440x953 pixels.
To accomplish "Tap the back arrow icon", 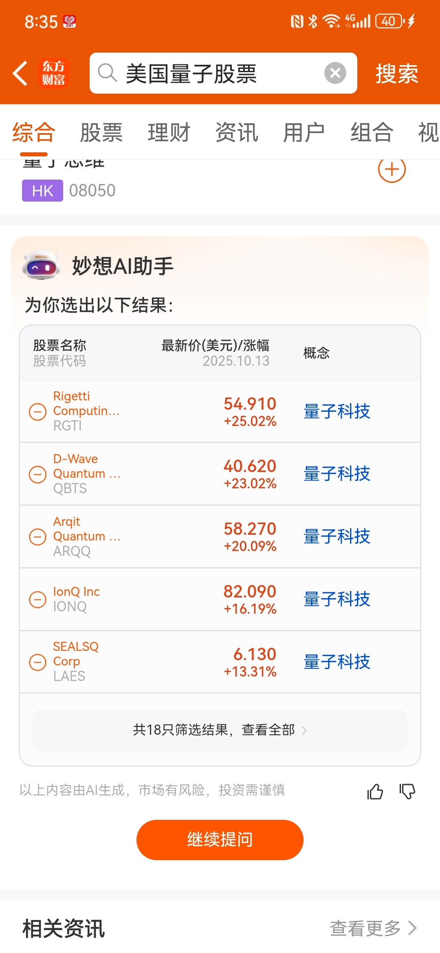I will point(20,73).
